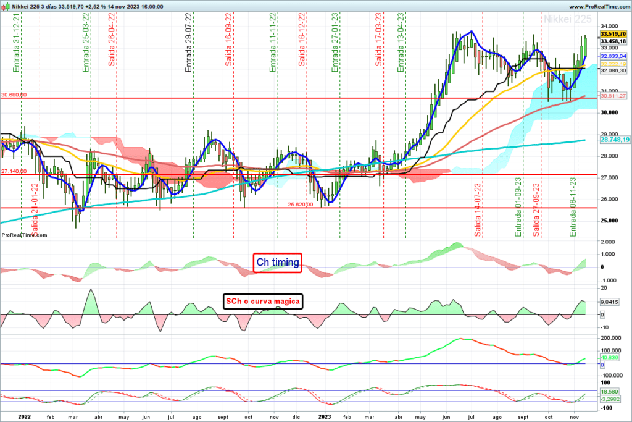Click the yellow 33.519,70 current price tag
Screen dimensions: 632x422
coord(613,35)
